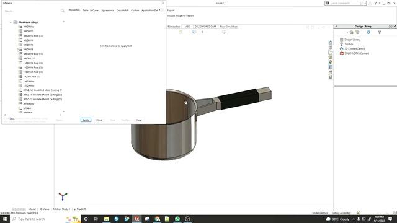Switch to the Appearance tab
The height and width of the screenshot is (223, 397).
[x=107, y=11]
